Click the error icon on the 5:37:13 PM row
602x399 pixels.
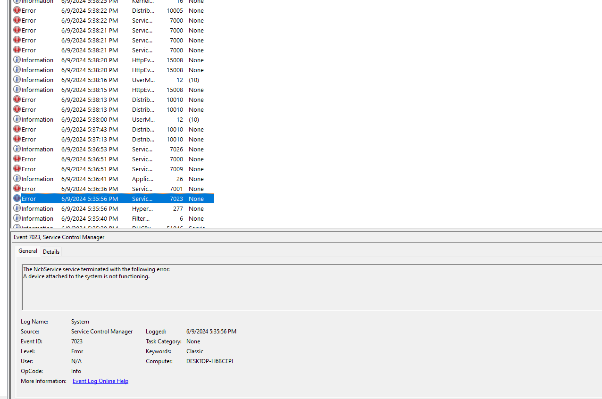tap(17, 139)
